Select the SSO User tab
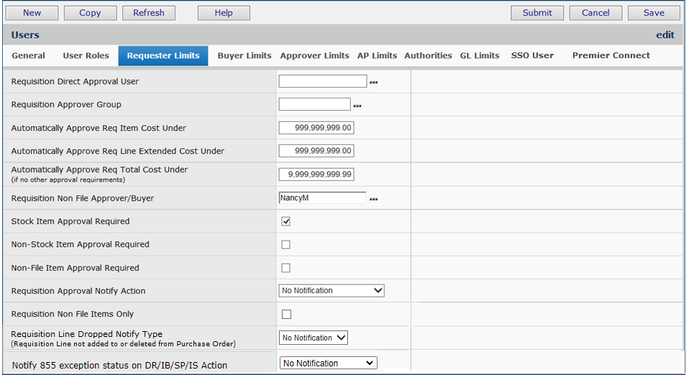Screen dimensions: 686x375 tap(532, 56)
